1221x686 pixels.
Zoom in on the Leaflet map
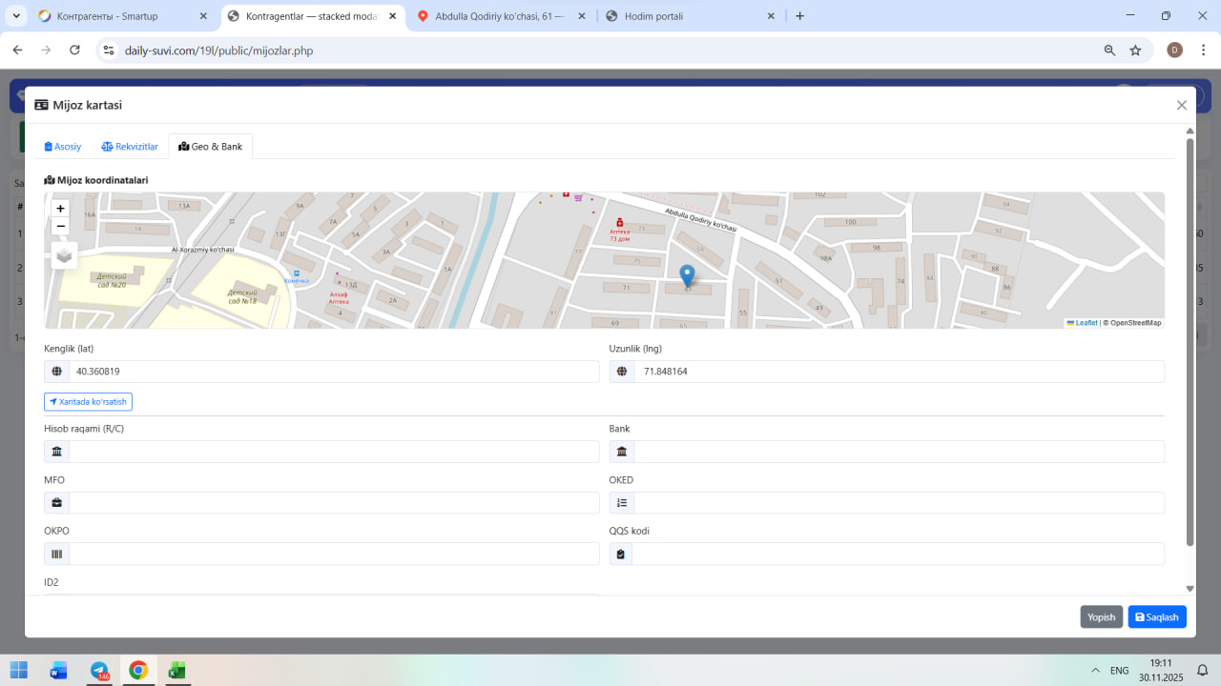[61, 209]
